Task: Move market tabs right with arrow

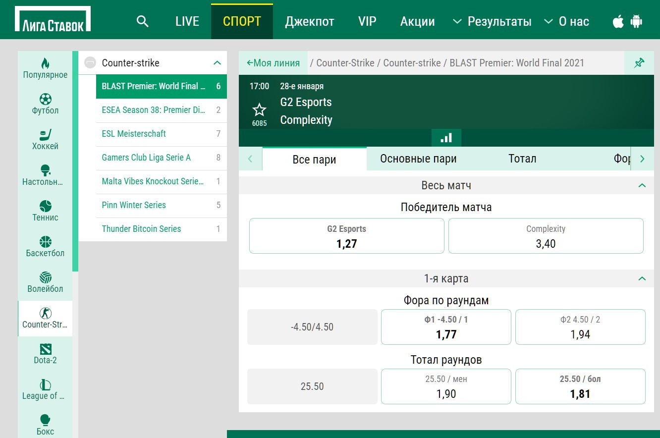Action: click(642, 159)
